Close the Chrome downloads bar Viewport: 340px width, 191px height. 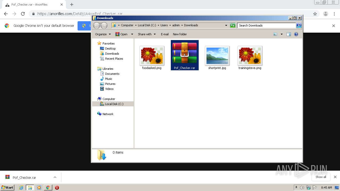click(x=335, y=177)
